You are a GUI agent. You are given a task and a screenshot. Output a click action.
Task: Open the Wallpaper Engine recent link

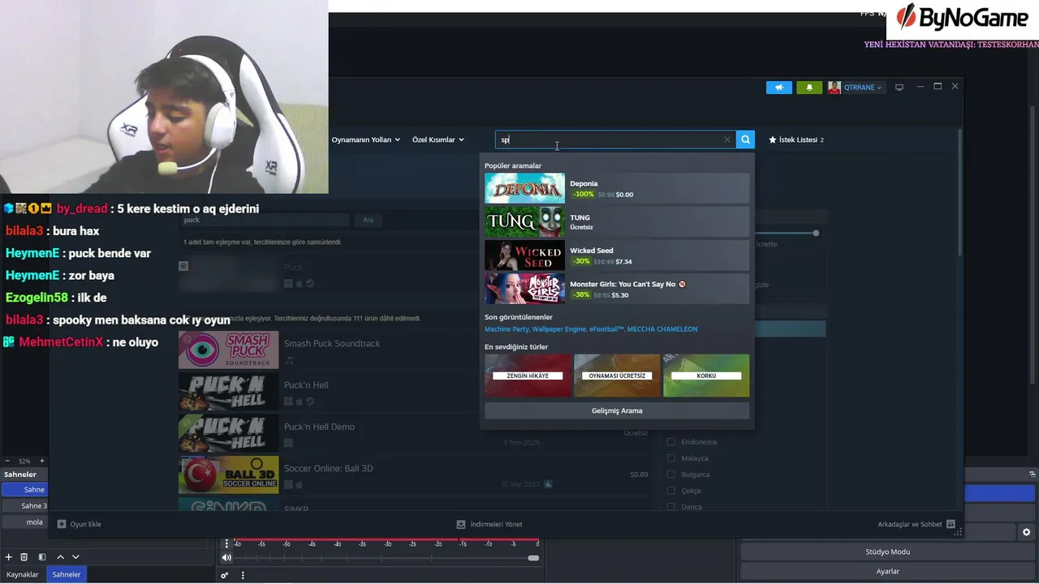click(x=558, y=329)
